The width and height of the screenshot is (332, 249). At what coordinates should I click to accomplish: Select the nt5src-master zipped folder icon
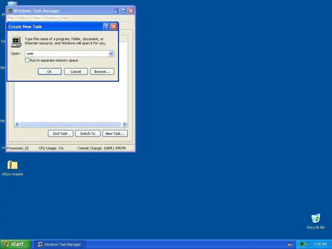(x=13, y=165)
